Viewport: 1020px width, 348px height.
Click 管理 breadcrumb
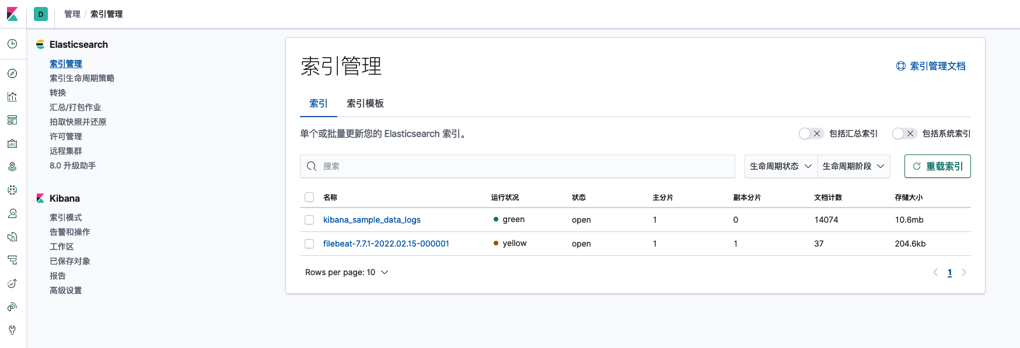click(x=72, y=14)
